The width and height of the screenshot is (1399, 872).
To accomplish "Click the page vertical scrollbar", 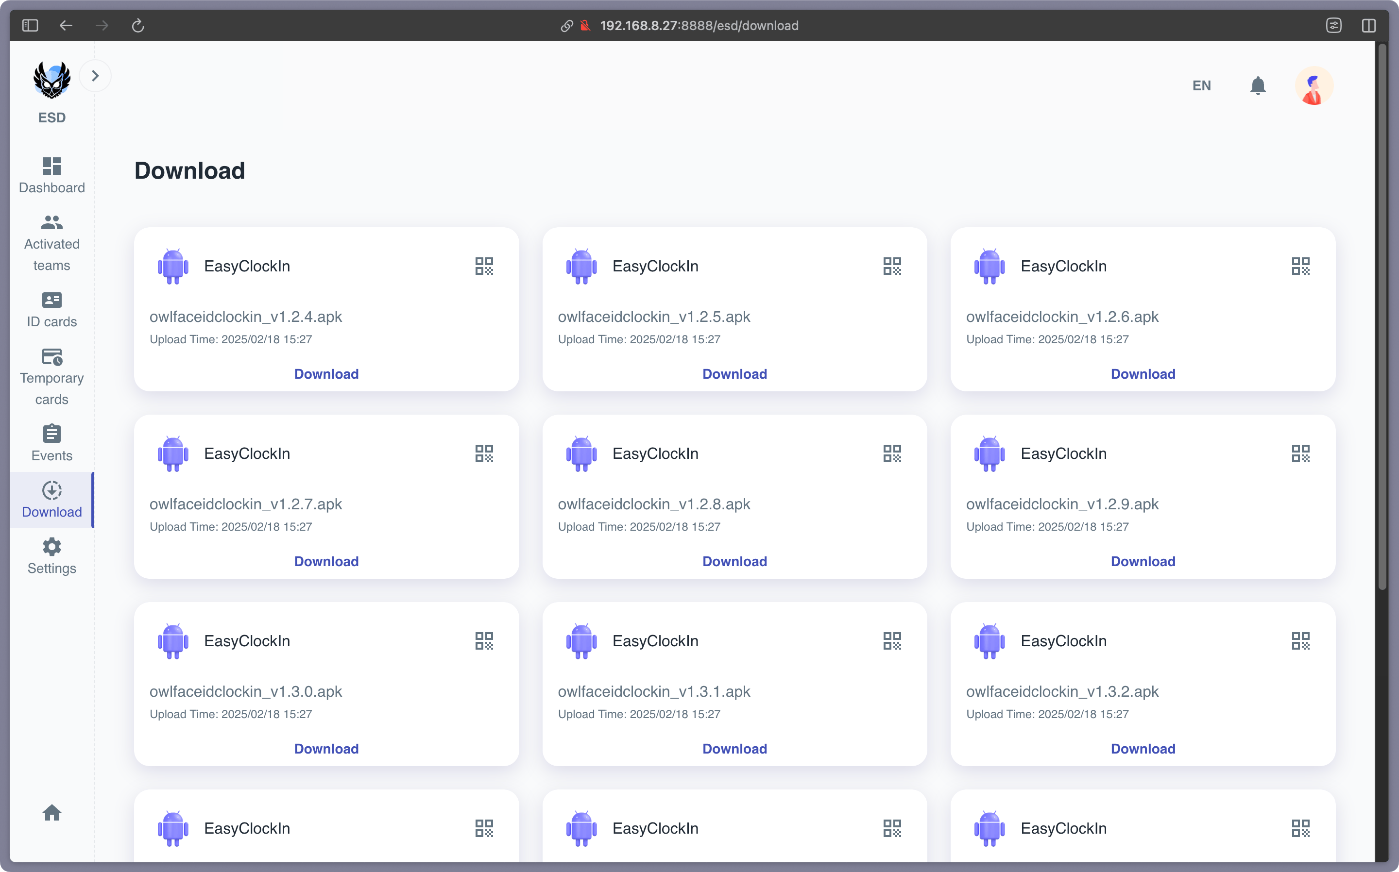I will [1382, 317].
